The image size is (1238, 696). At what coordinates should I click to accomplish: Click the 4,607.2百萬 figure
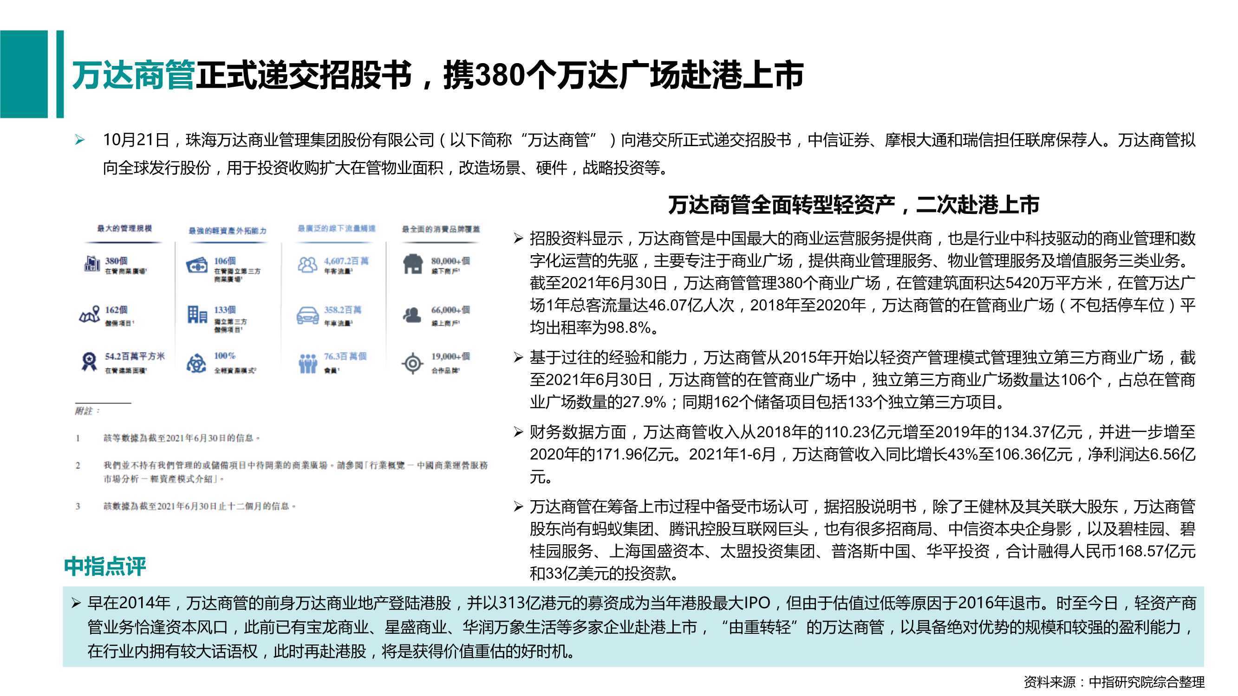[346, 261]
